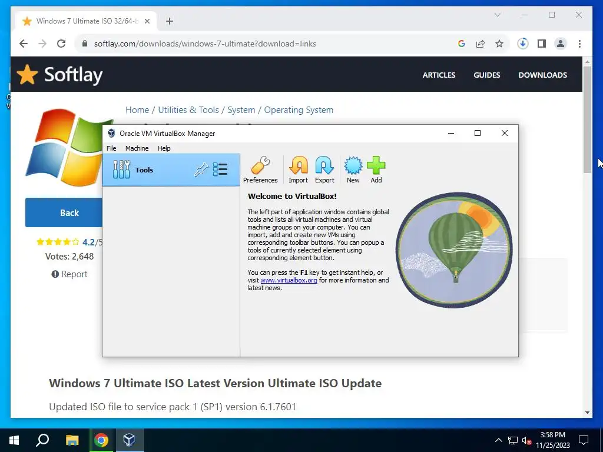Open a new Chrome tab
Screen dimensions: 603x452
pos(170,21)
